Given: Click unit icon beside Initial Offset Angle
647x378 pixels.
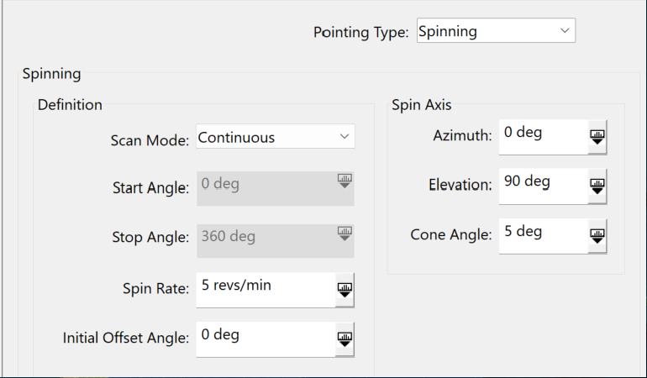Looking at the screenshot, I should coord(345,339).
